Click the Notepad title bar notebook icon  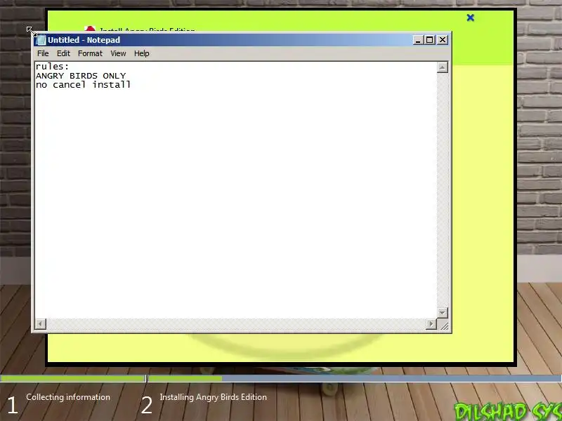coord(41,40)
